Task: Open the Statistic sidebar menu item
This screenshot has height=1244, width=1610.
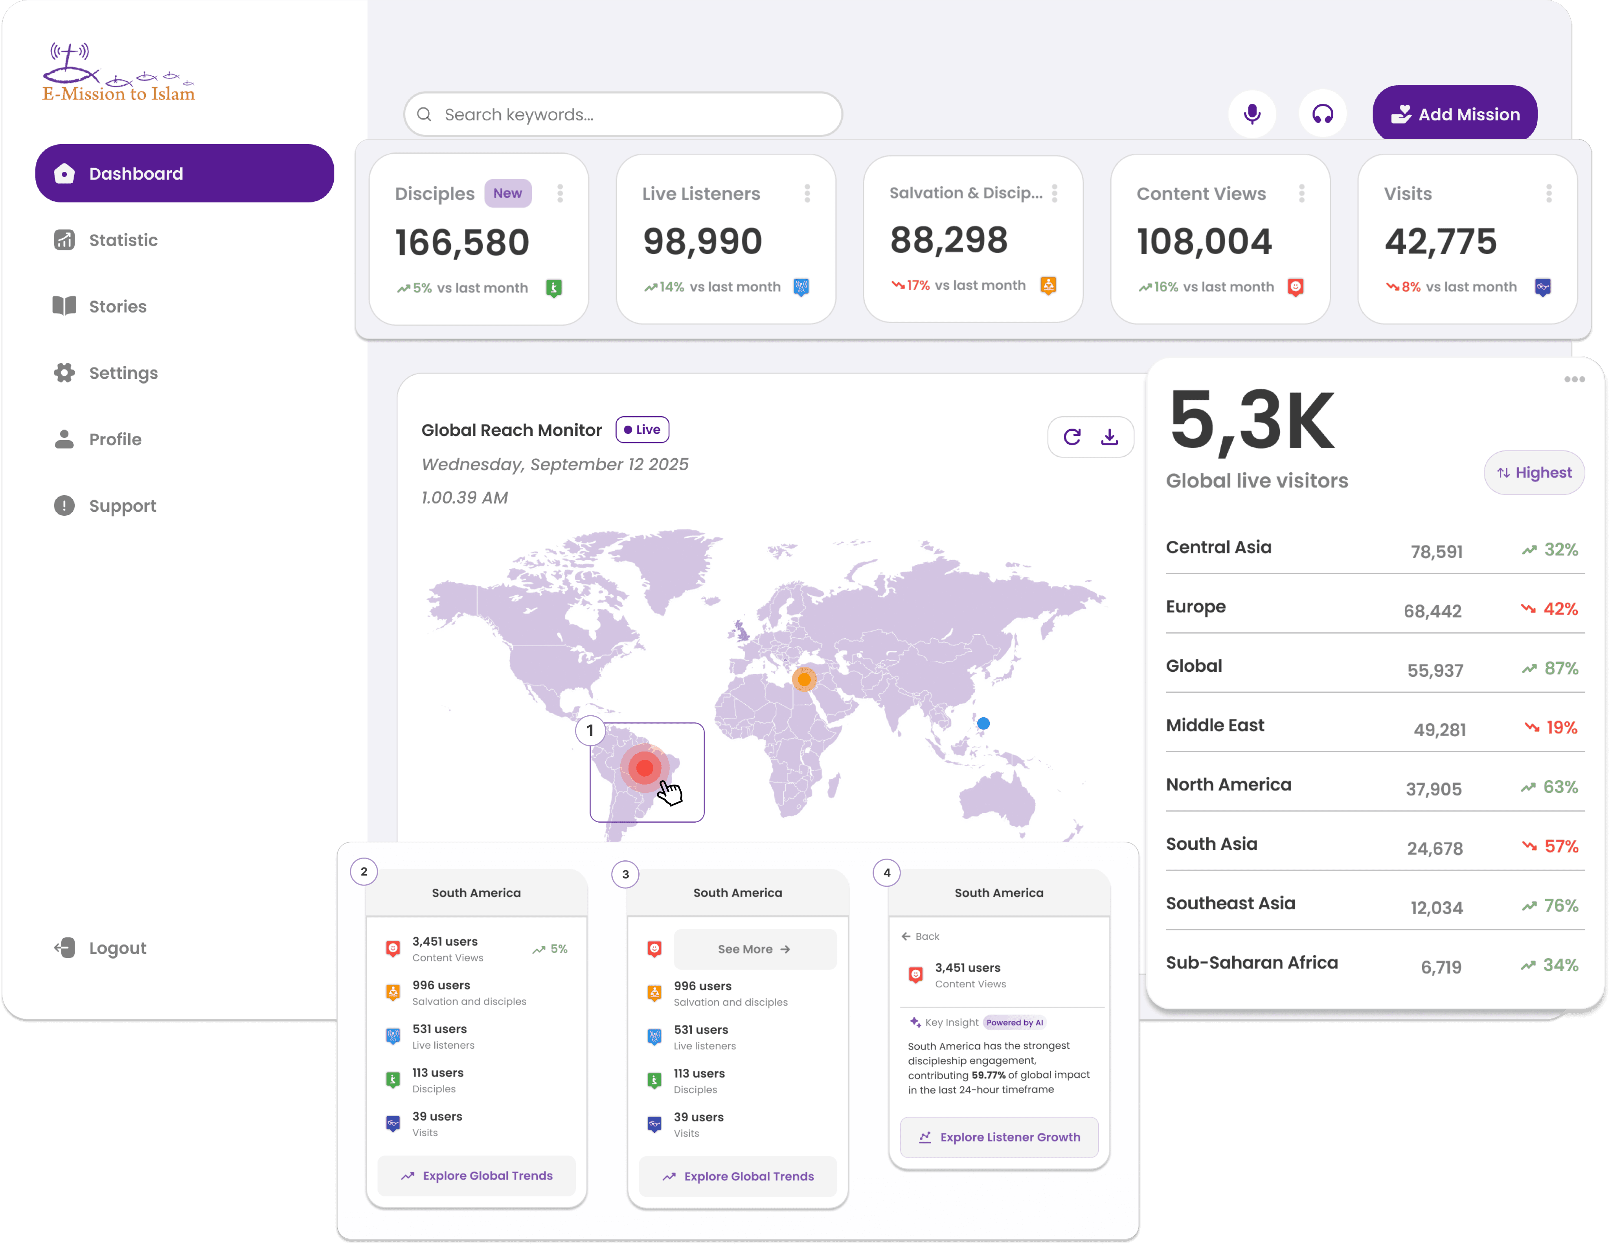Action: (x=123, y=240)
